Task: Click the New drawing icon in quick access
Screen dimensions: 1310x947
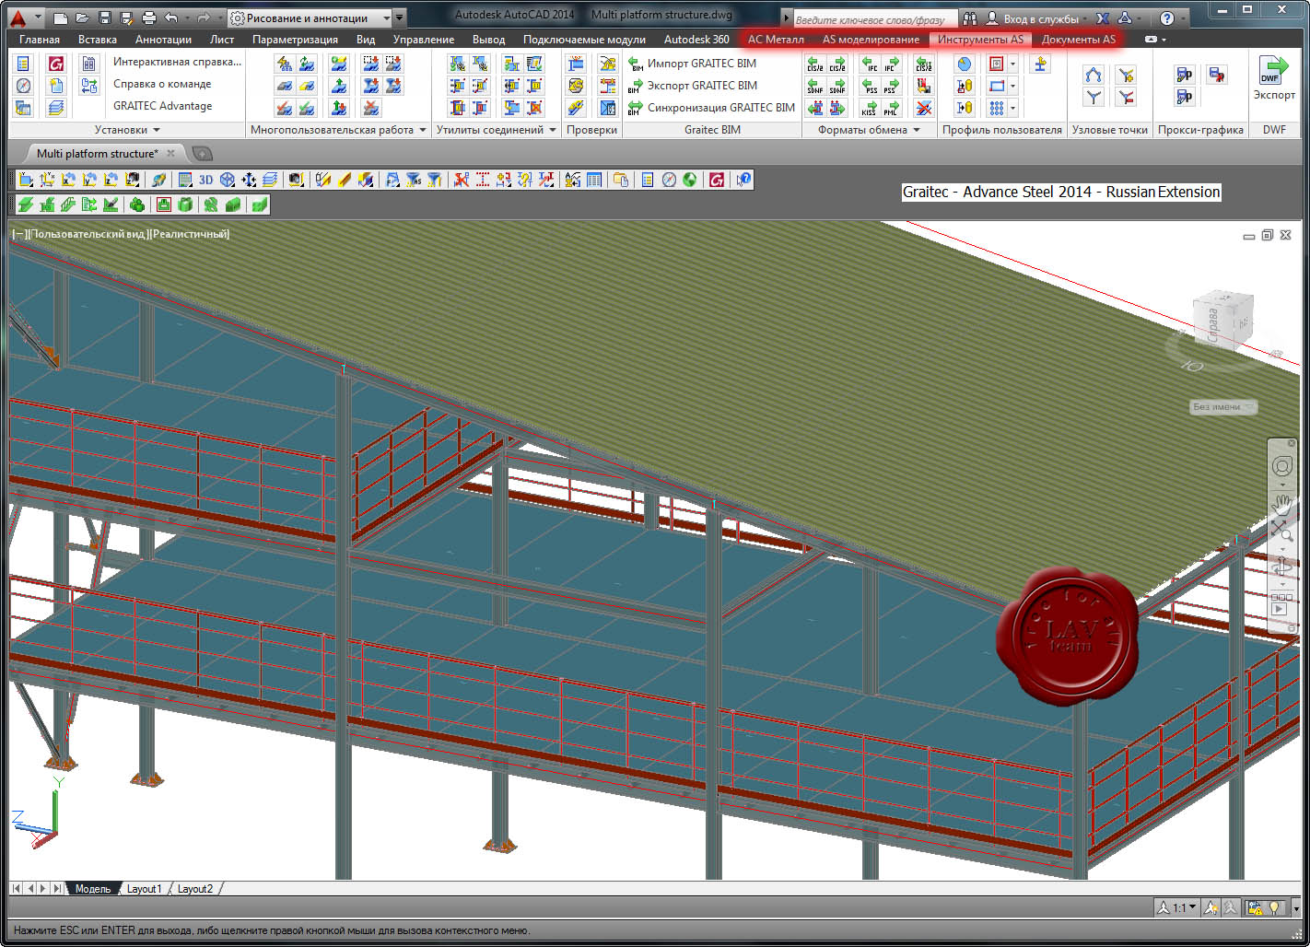Action: [x=61, y=18]
